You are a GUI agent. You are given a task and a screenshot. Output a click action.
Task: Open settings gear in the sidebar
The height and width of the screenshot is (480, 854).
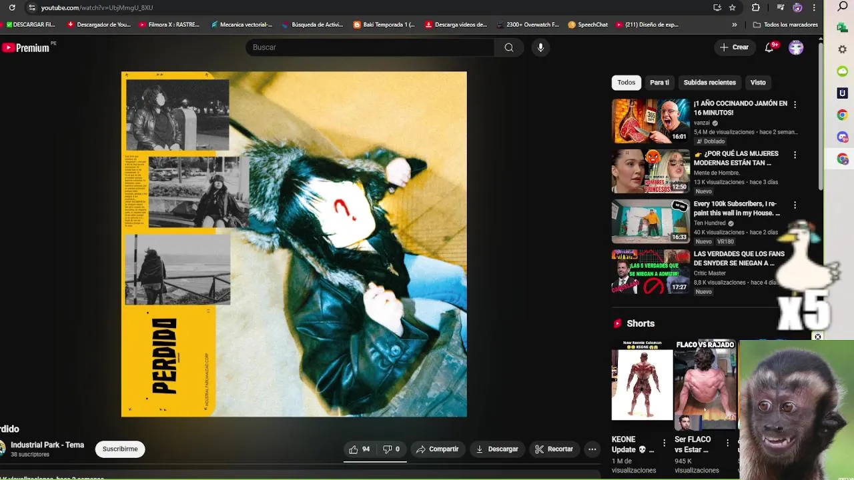[843, 49]
